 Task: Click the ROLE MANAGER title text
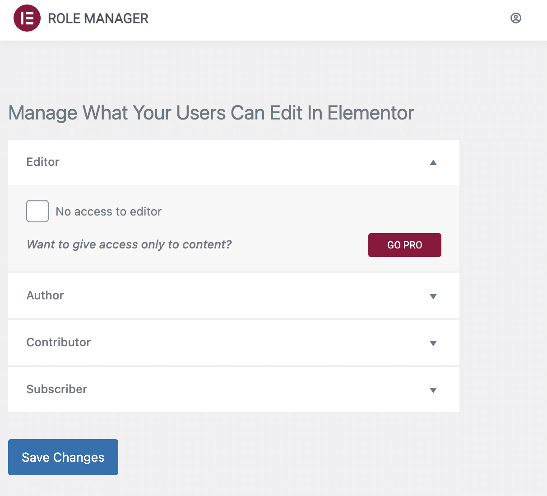(98, 18)
